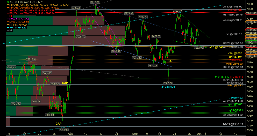
Task: Select the EMA(13) 7684.51 legend entry
Action: pyautogui.click(x=18, y=19)
